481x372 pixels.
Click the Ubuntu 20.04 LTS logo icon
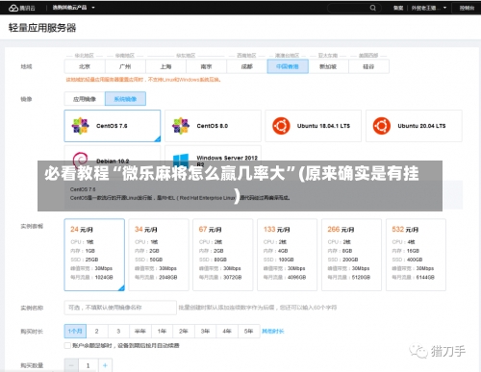[382, 126]
